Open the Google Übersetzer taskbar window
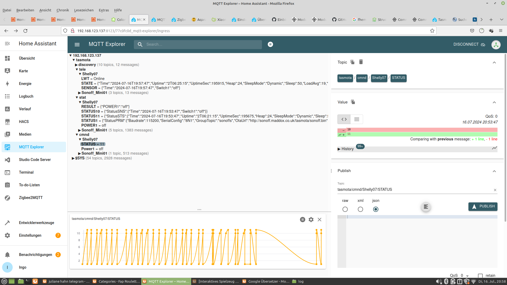 click(x=266, y=281)
